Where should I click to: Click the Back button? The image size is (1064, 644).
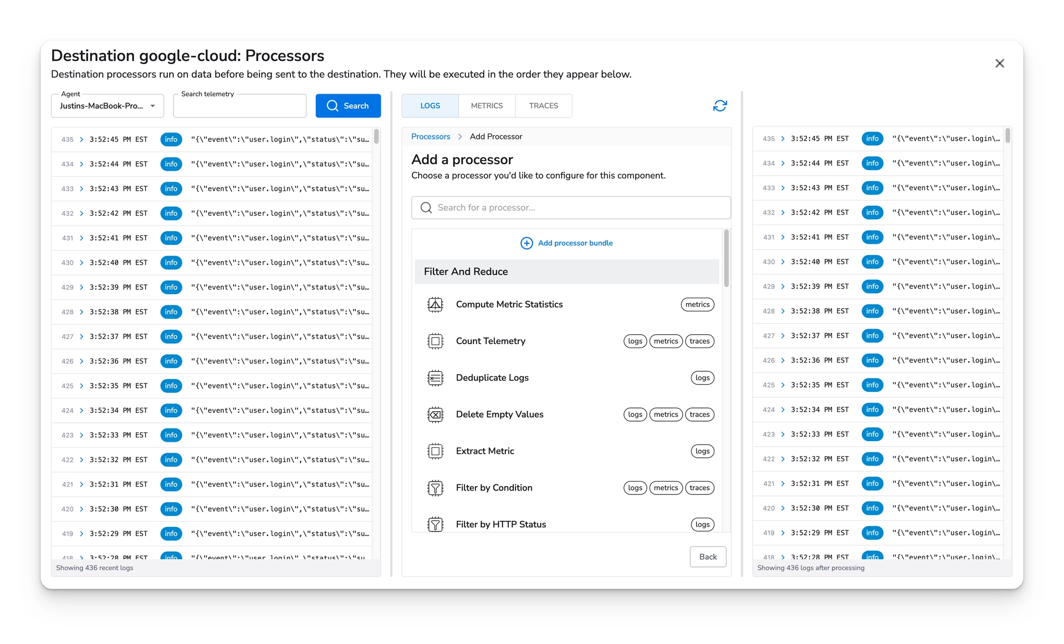(x=708, y=556)
